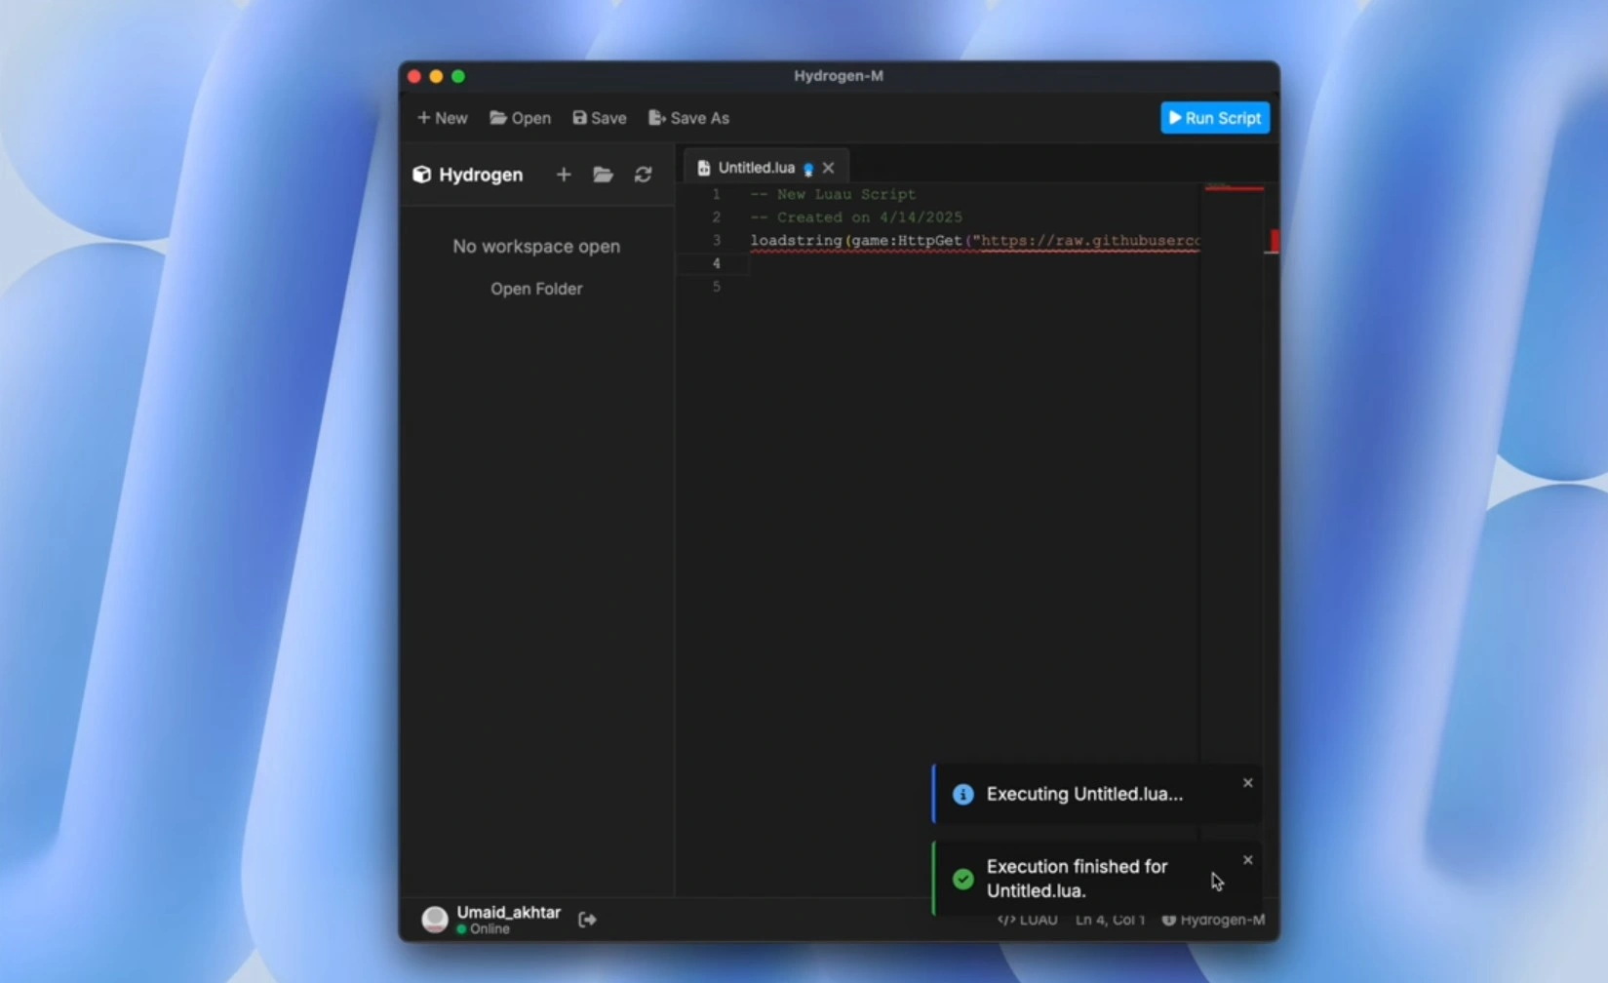Click the LUAU language indicator
Image resolution: width=1608 pixels, height=983 pixels.
(x=1028, y=920)
